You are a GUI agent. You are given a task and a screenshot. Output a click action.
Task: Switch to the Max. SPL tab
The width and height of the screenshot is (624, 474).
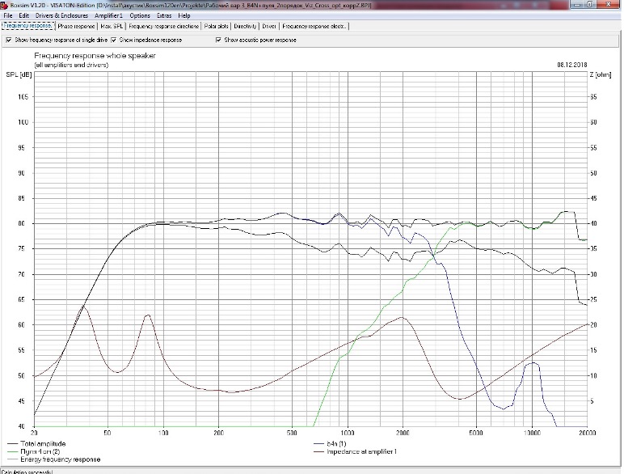pos(112,27)
